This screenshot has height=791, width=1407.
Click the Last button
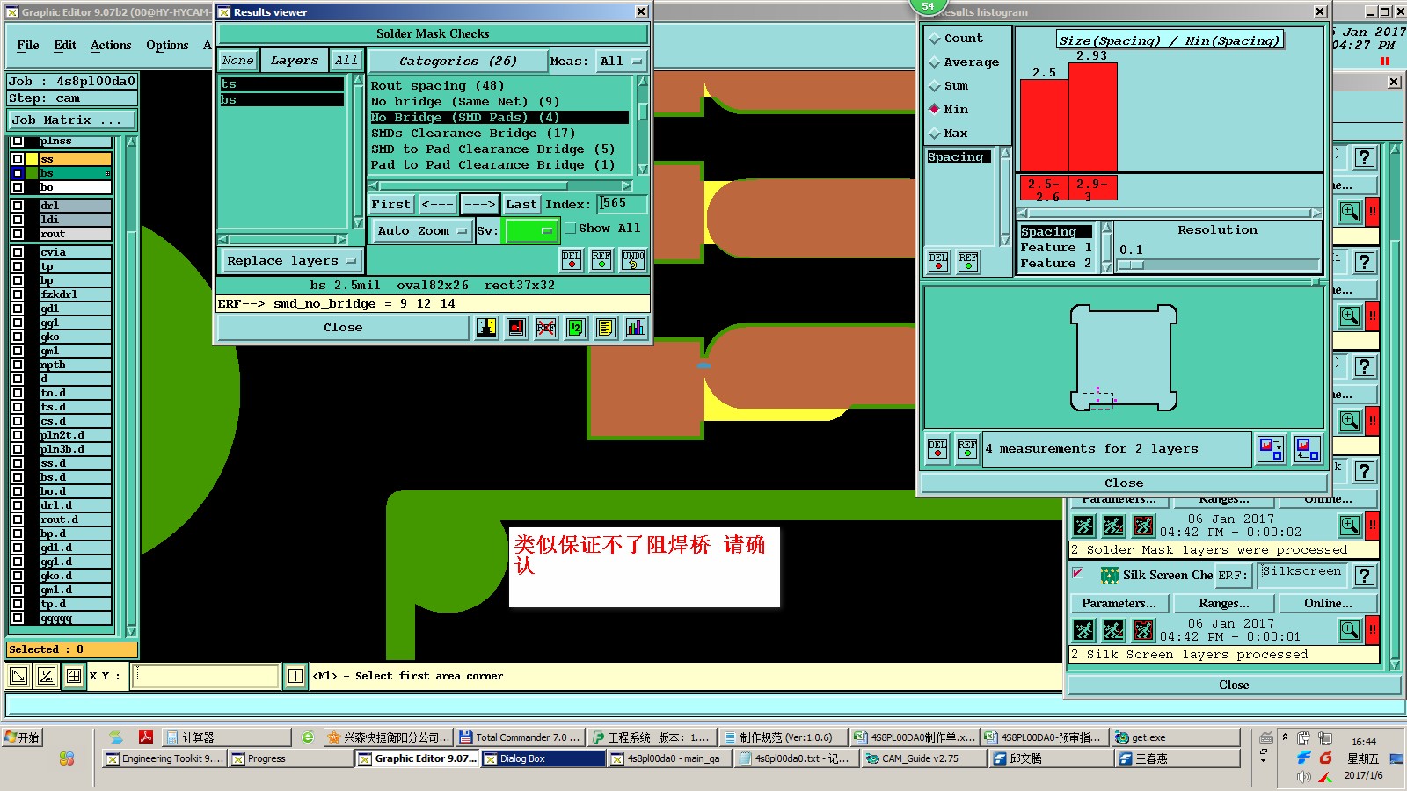pyautogui.click(x=521, y=205)
